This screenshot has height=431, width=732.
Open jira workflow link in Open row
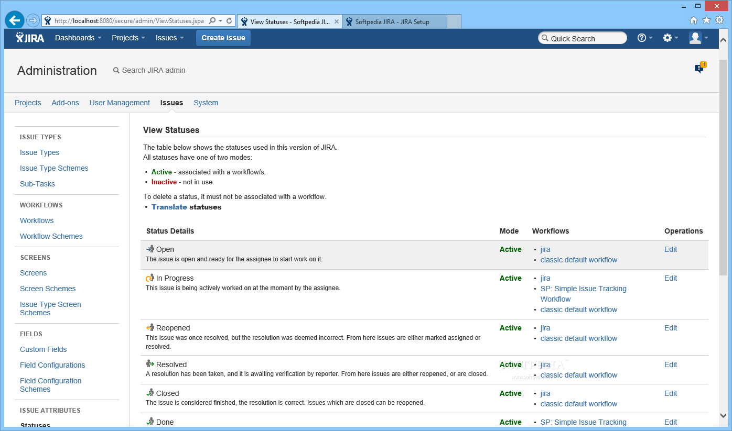click(x=545, y=249)
